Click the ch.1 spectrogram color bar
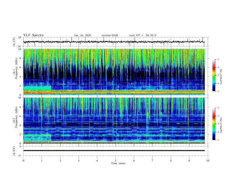Image resolution: width=234 pixels, height=180 pixels. (214, 75)
